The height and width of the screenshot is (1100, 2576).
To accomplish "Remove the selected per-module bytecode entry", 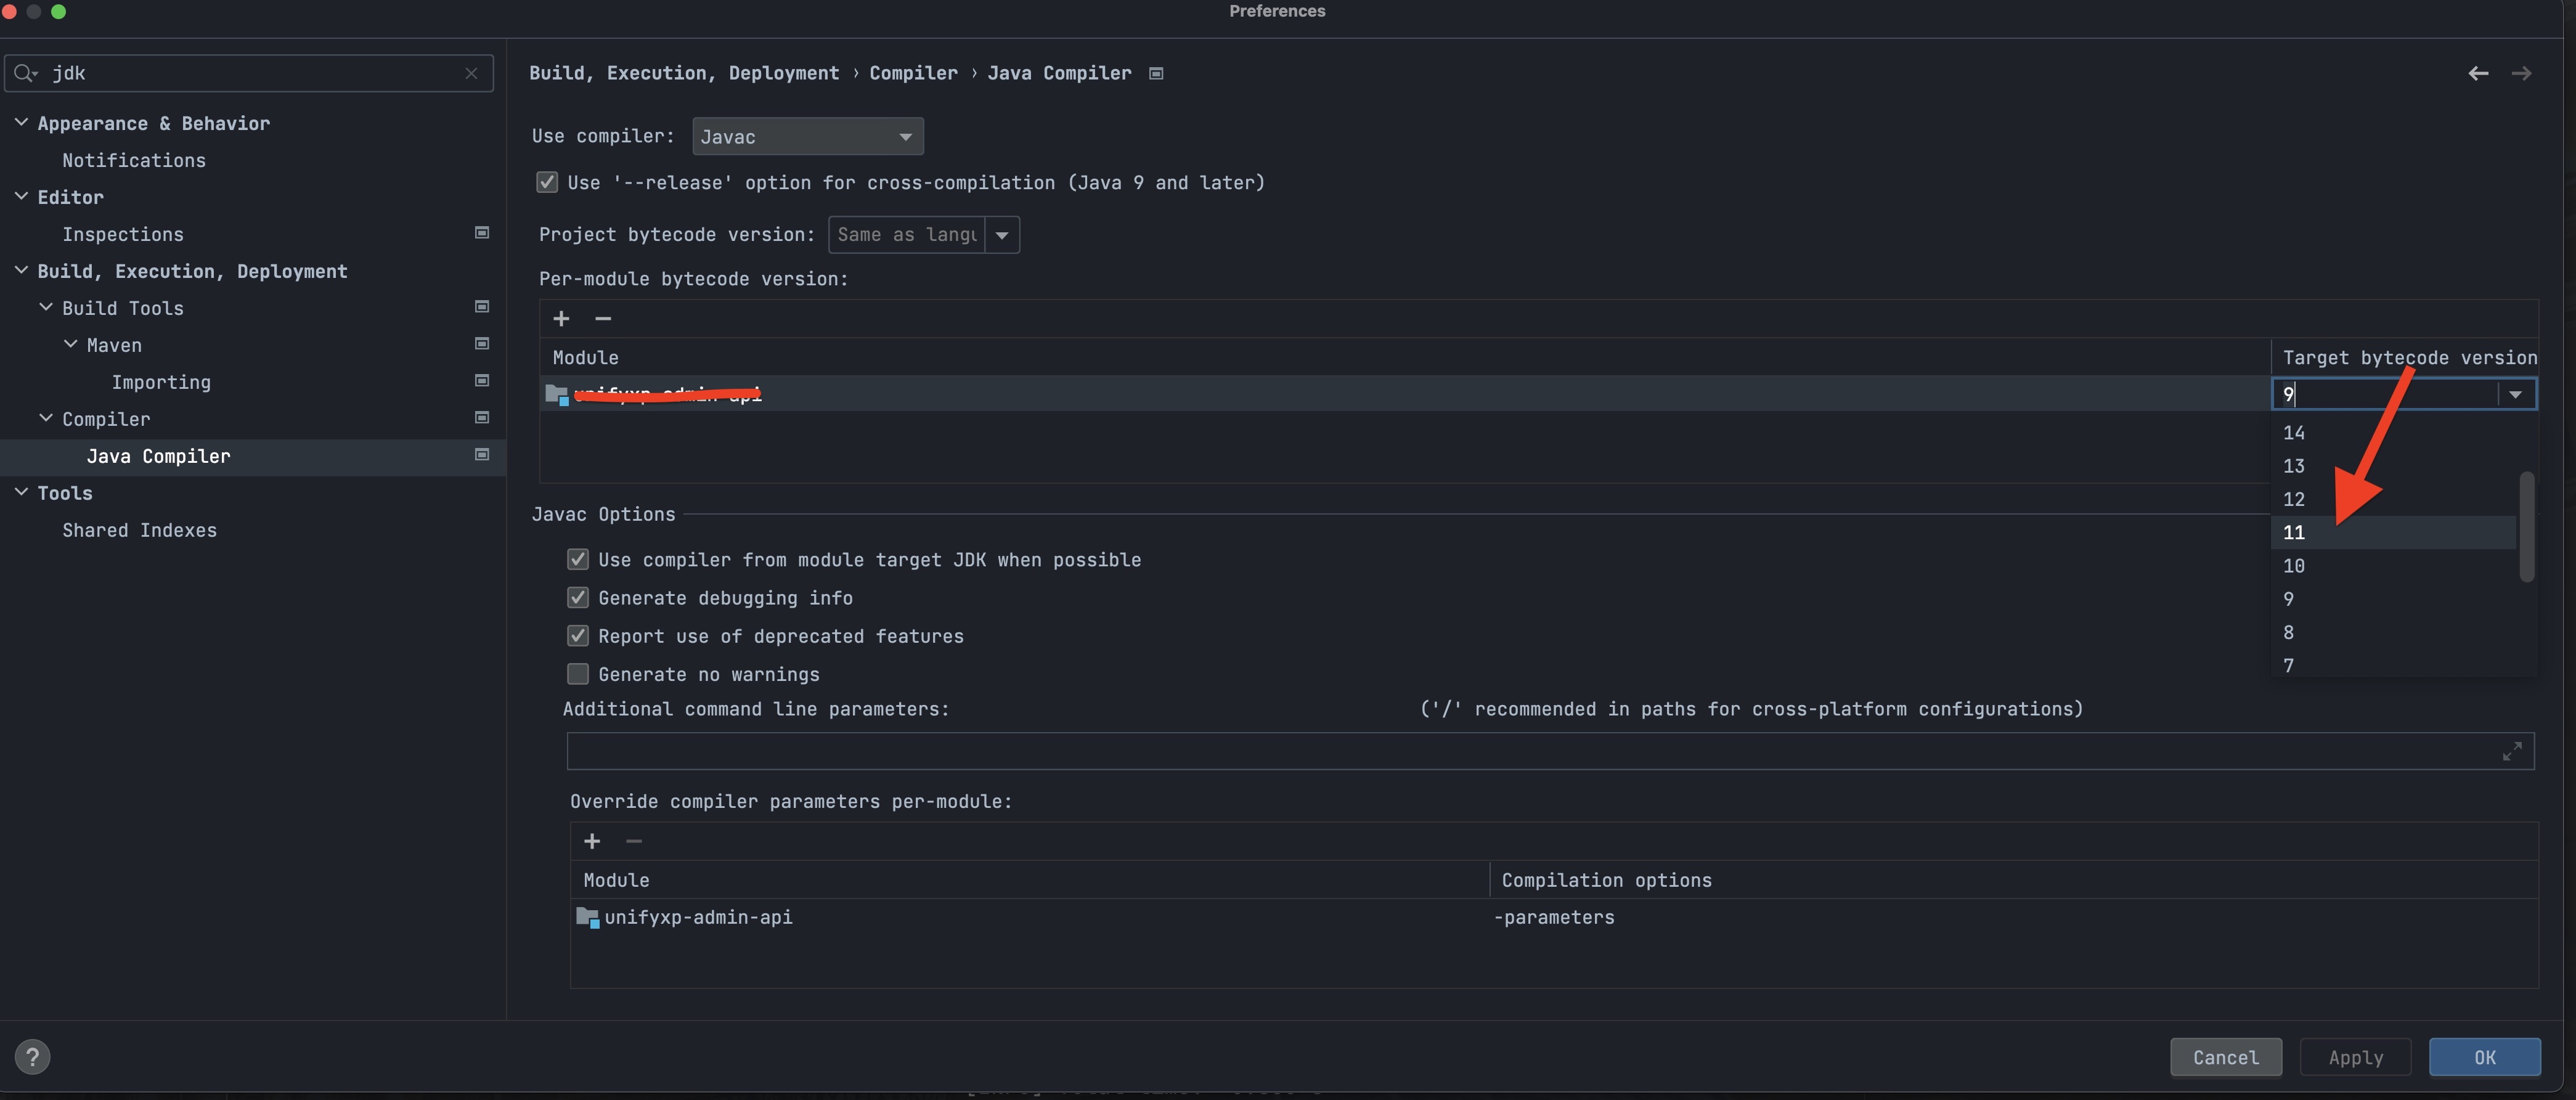I will point(602,318).
